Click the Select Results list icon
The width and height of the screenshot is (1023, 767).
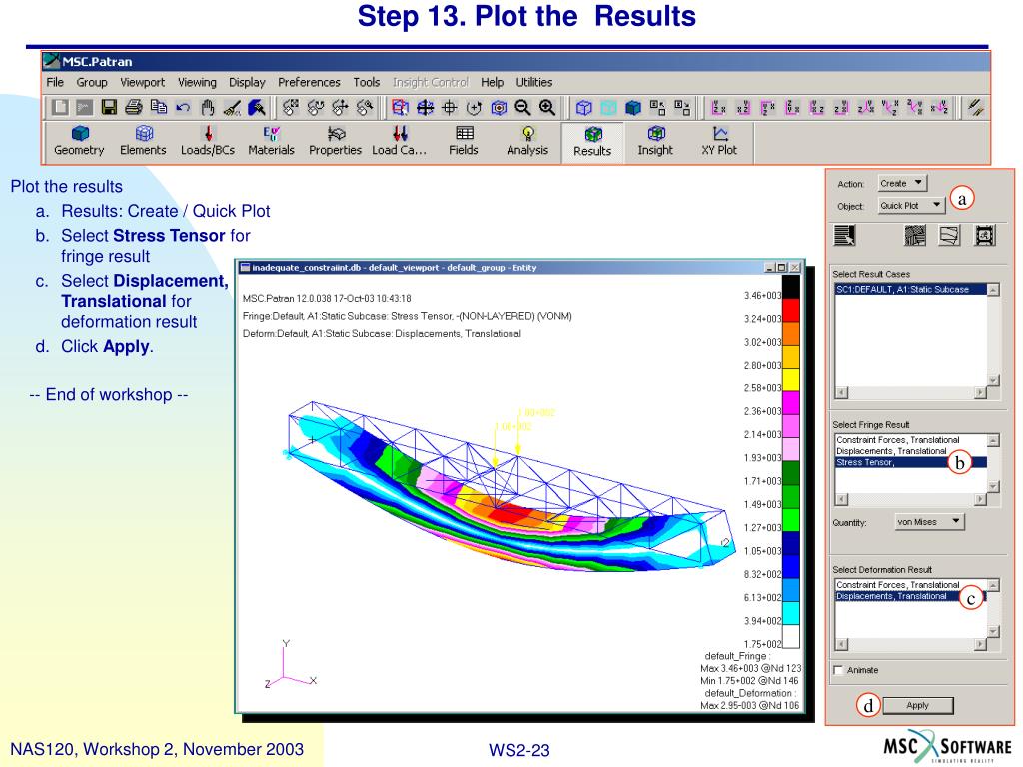845,235
